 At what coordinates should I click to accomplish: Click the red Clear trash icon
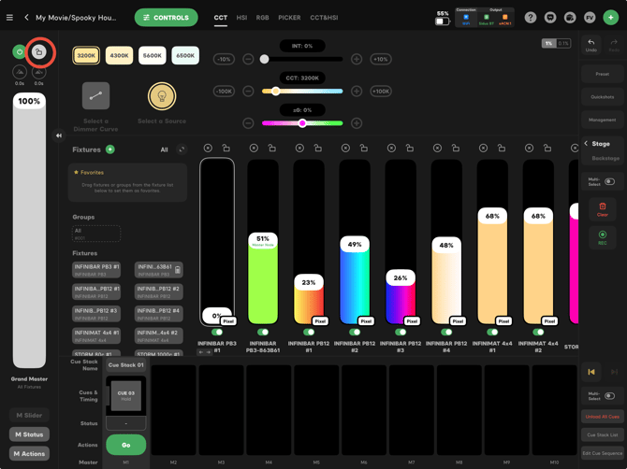click(603, 206)
